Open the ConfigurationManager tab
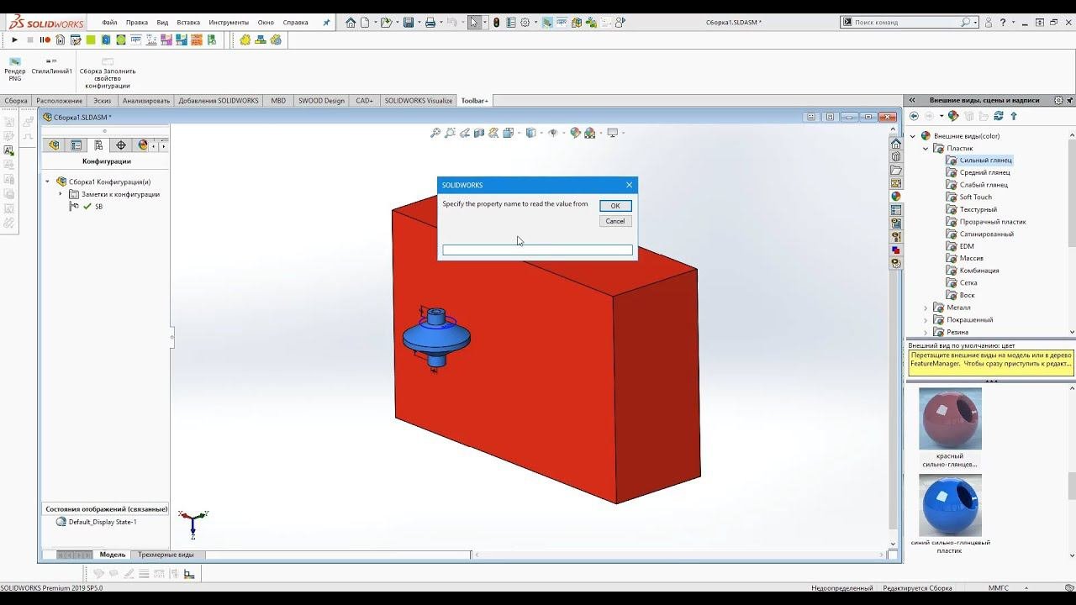This screenshot has height=605, width=1076. coord(98,145)
